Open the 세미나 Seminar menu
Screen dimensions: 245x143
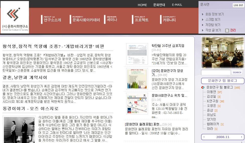tap(111, 19)
